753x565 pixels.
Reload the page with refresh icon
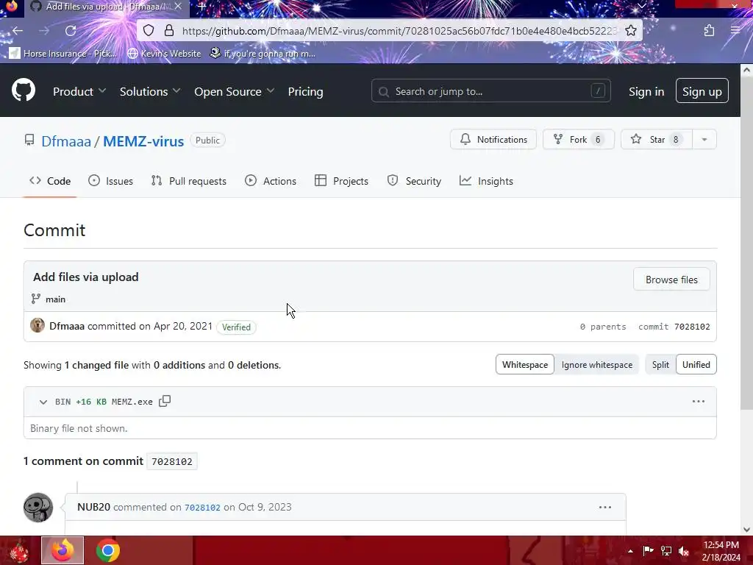tap(71, 31)
